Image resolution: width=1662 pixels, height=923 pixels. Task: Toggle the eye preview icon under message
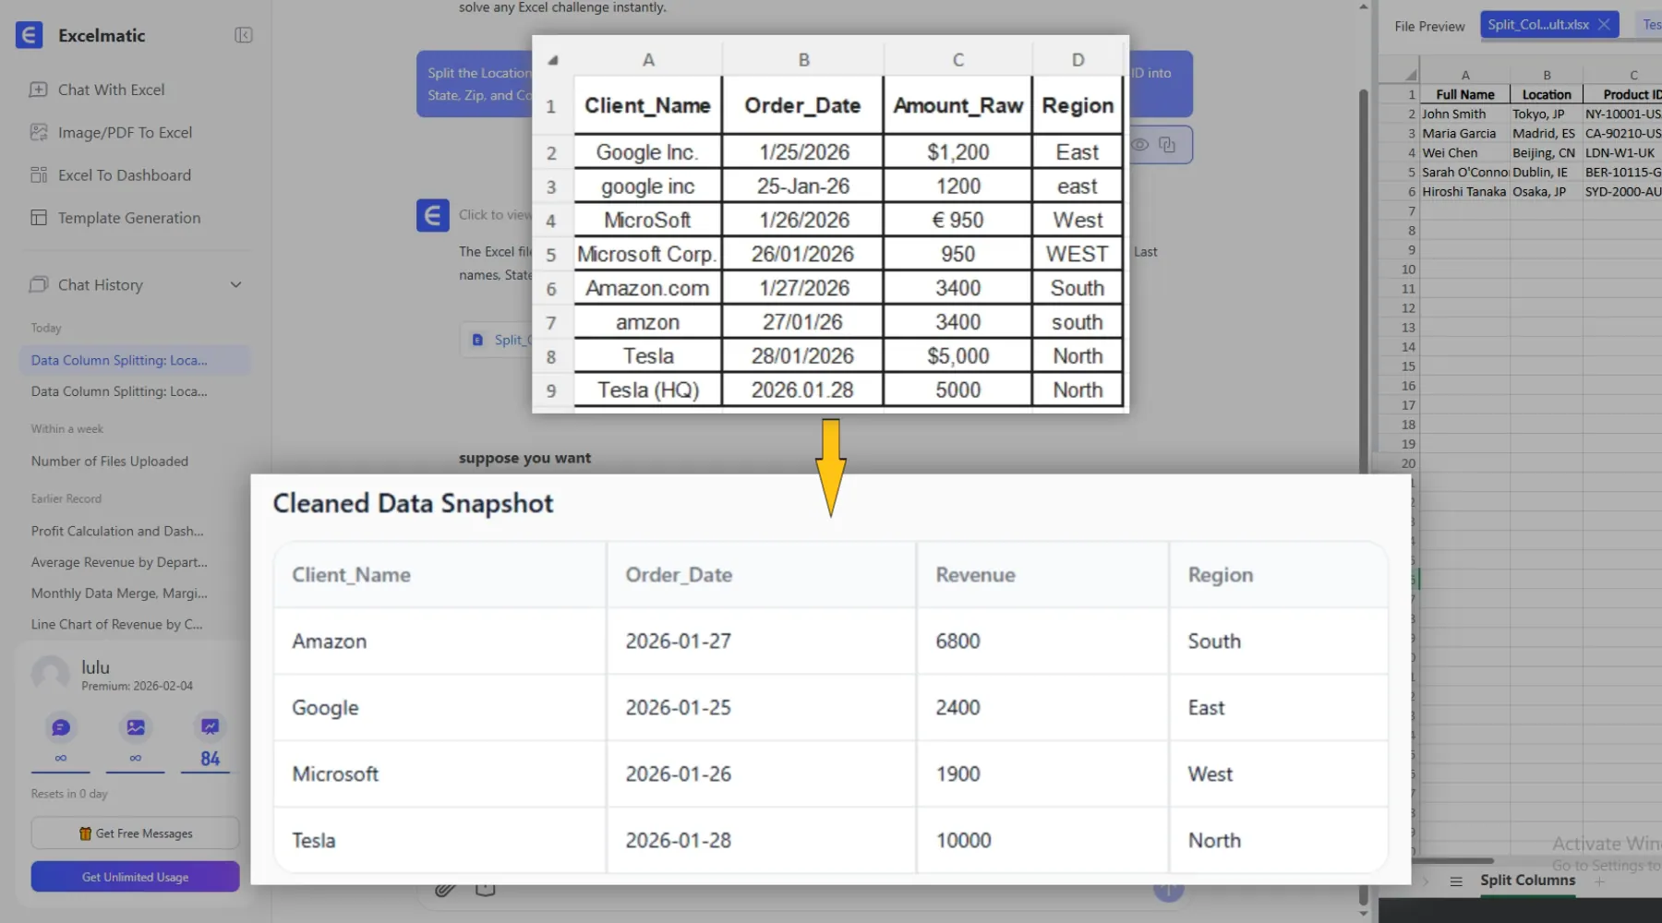[x=1140, y=145]
